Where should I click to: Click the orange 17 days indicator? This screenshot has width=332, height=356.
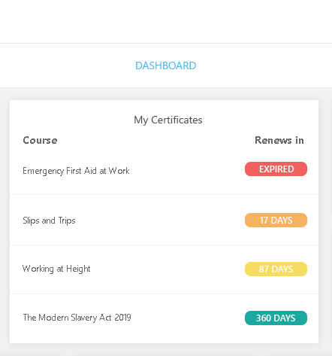276,220
